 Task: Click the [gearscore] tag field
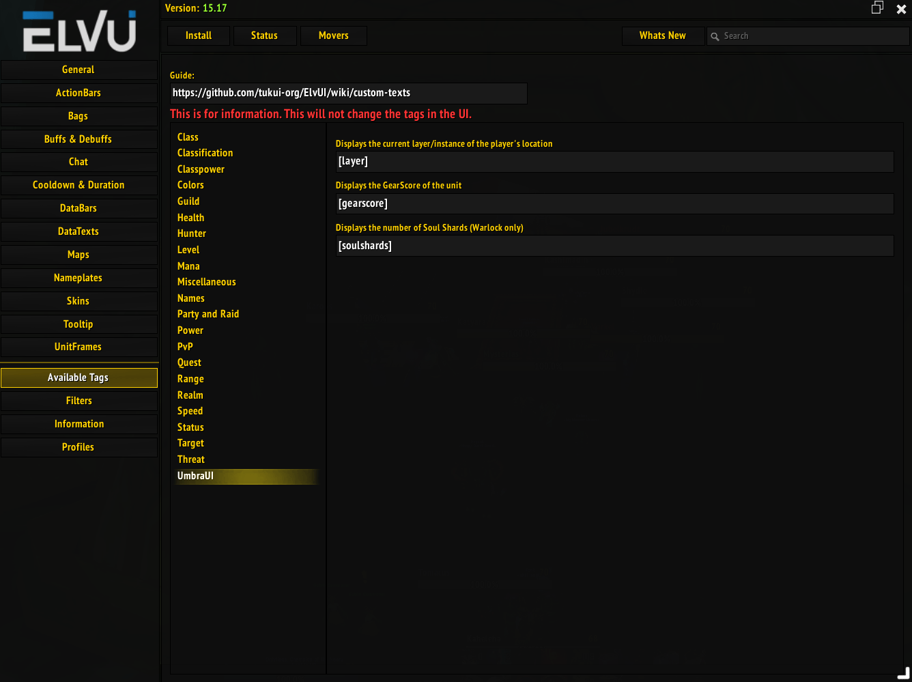click(x=614, y=203)
